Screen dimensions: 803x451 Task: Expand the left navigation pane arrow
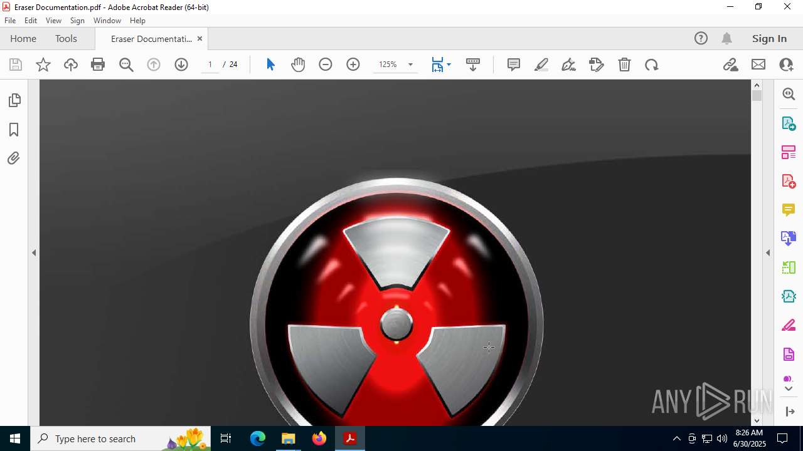tap(34, 253)
